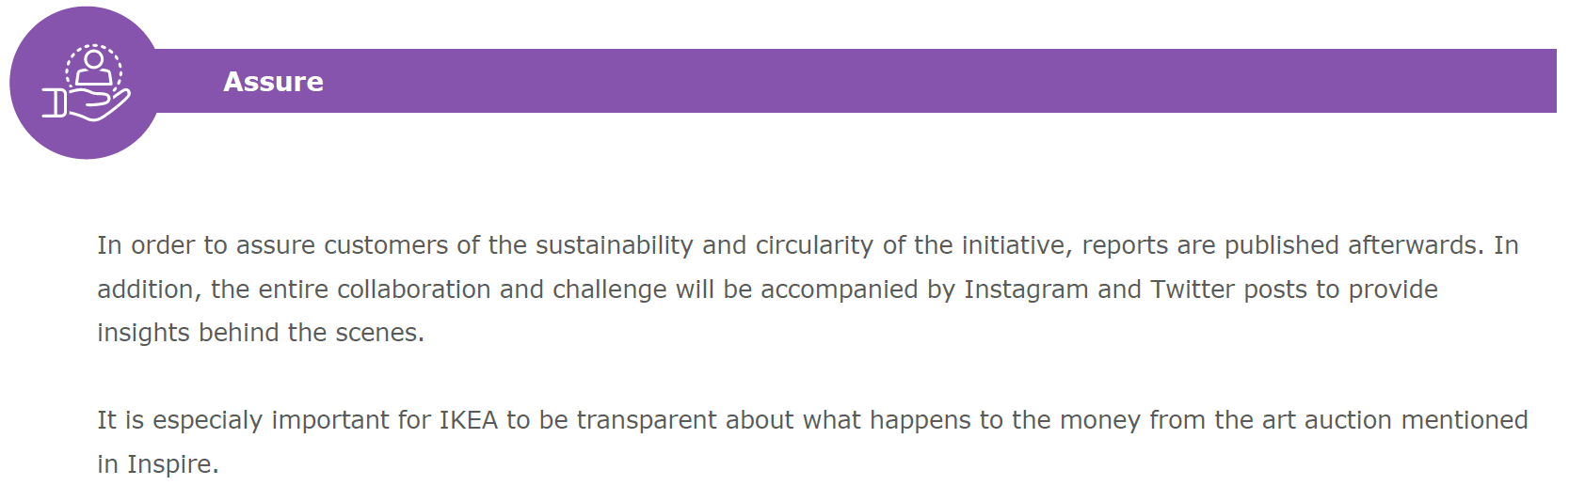This screenshot has height=501, width=1569.
Task: Click the misspelled word especialy
Action: tap(207, 420)
